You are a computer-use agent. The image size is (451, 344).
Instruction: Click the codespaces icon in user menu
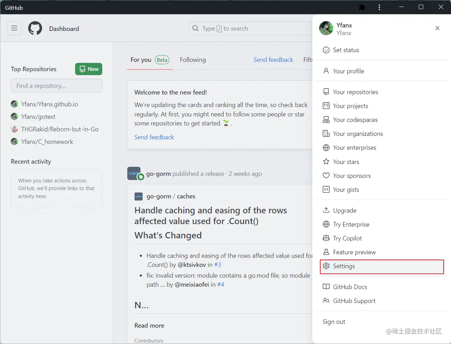(326, 120)
